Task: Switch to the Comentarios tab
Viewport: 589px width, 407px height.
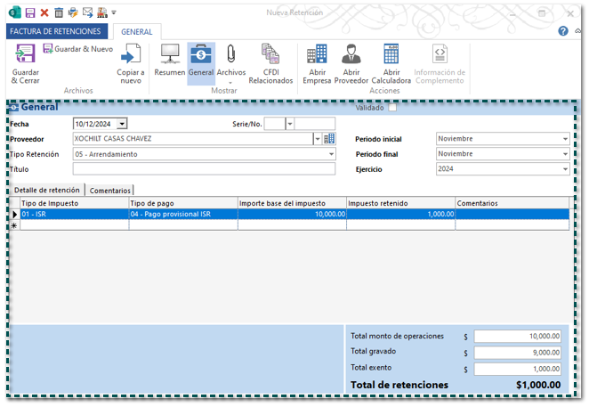Action: [110, 190]
